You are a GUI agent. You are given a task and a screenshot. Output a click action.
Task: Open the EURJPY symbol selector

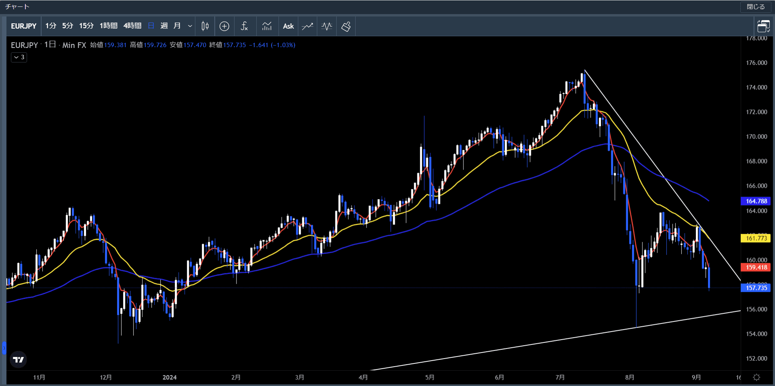tap(24, 26)
